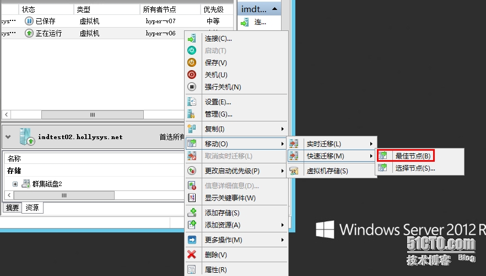The height and width of the screenshot is (276, 486).
Task: Sort by the 状态 column header
Action: pos(46,9)
